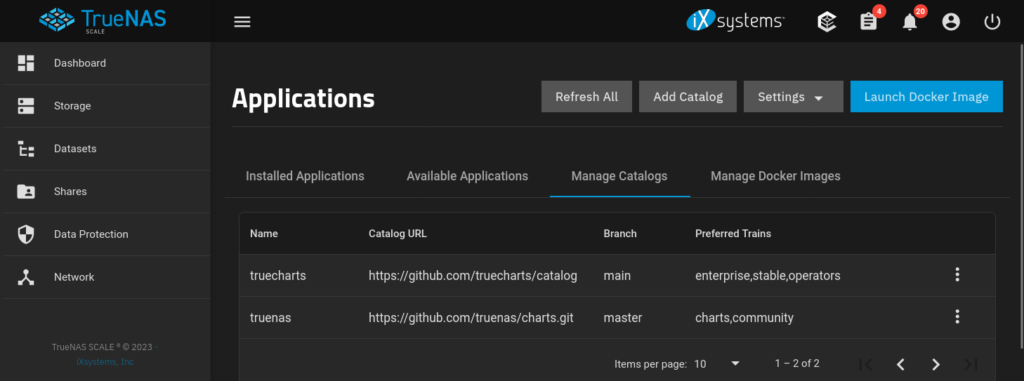Open Datasets from the sidebar

coord(106,149)
